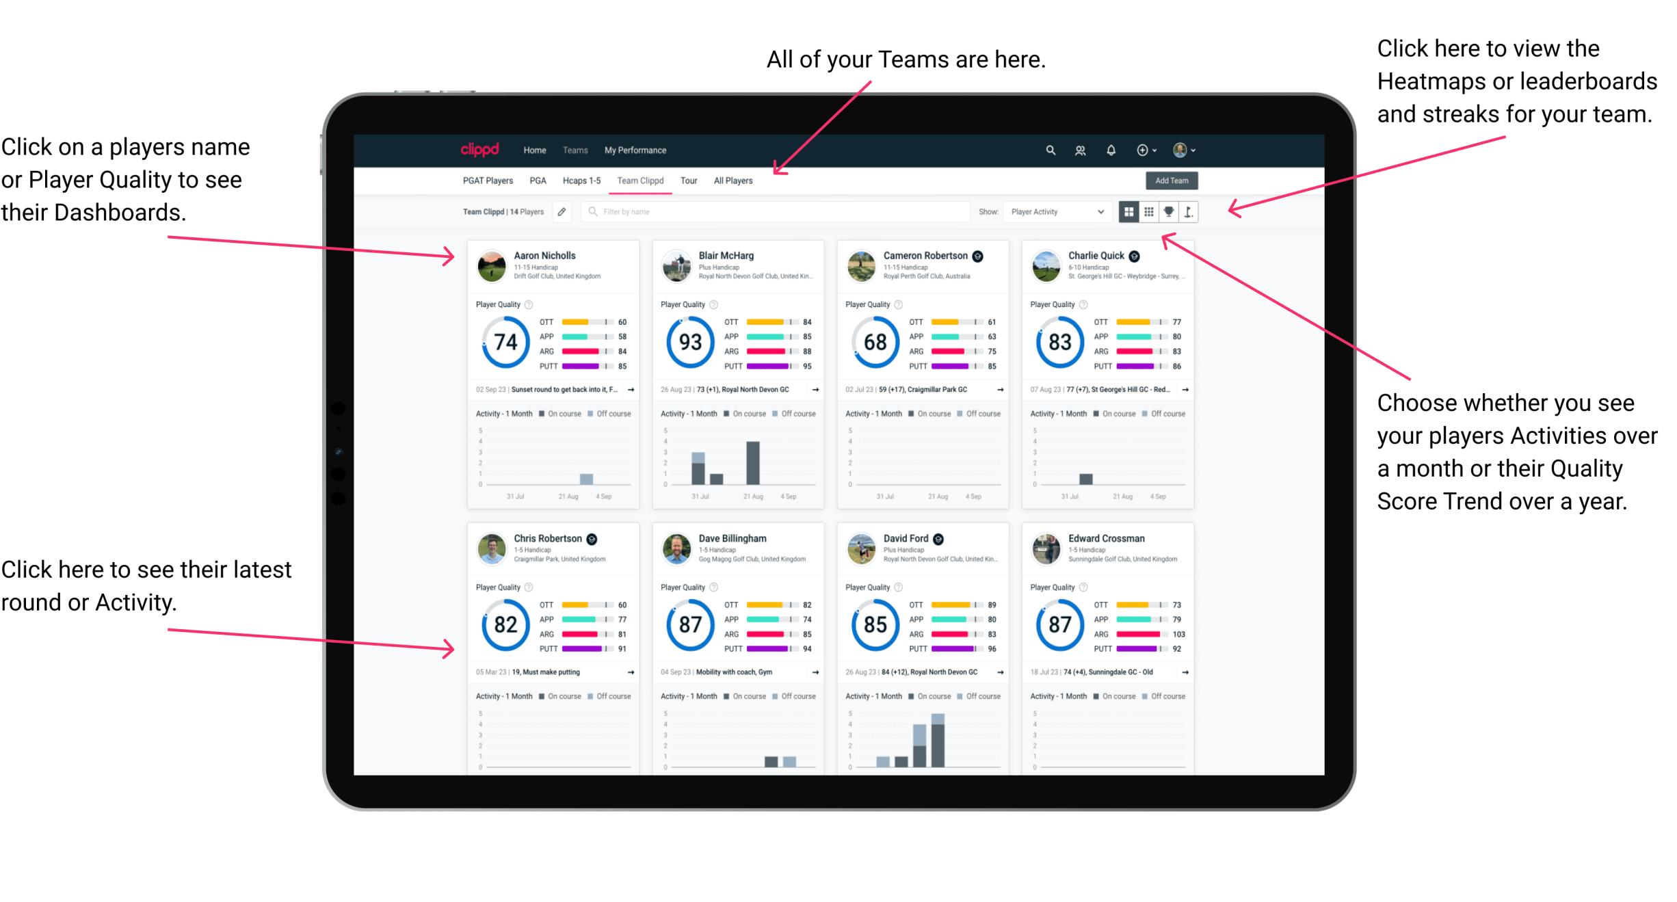
Task: Click Add Team button
Action: pyautogui.click(x=1175, y=181)
